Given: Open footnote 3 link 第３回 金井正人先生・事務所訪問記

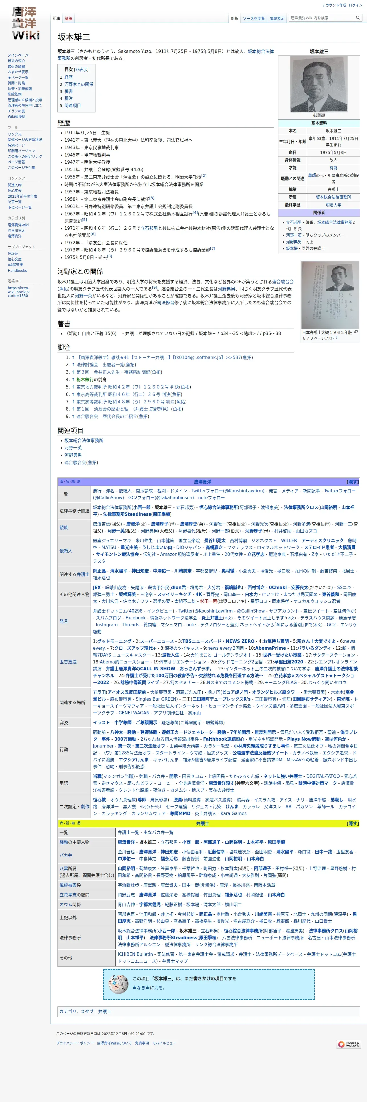Looking at the screenshot, I should [x=114, y=372].
